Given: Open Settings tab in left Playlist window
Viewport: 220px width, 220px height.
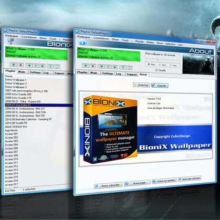Looking at the screenshot, I should [35, 72].
